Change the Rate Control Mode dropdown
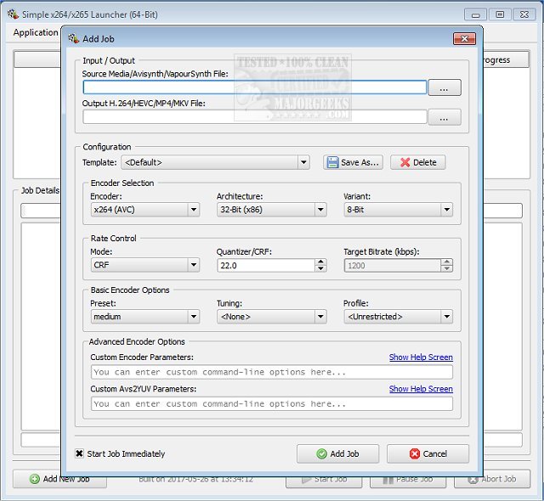 click(145, 265)
